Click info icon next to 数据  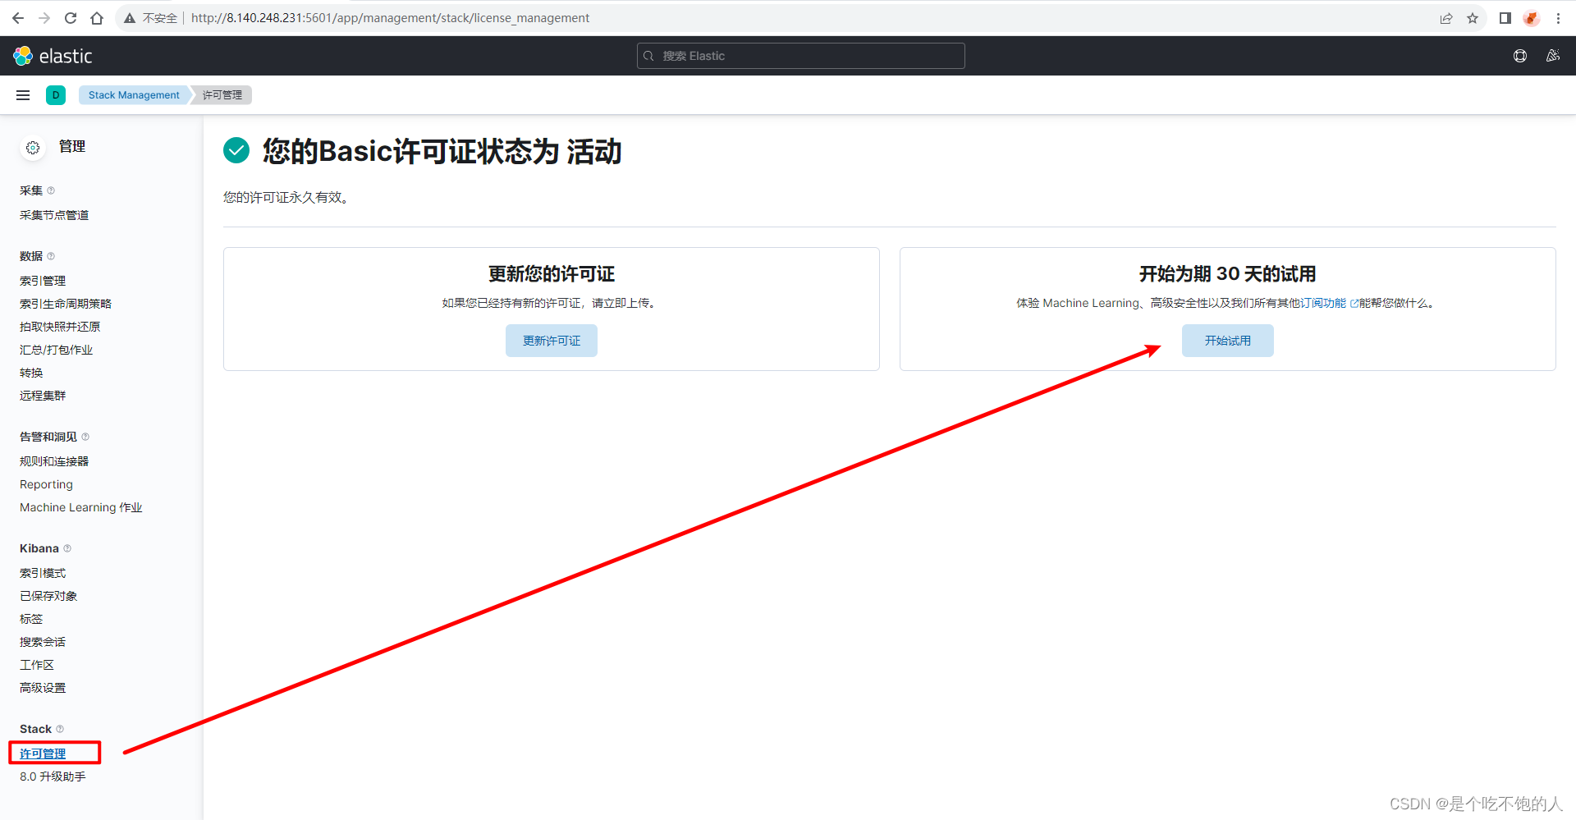pyautogui.click(x=51, y=256)
